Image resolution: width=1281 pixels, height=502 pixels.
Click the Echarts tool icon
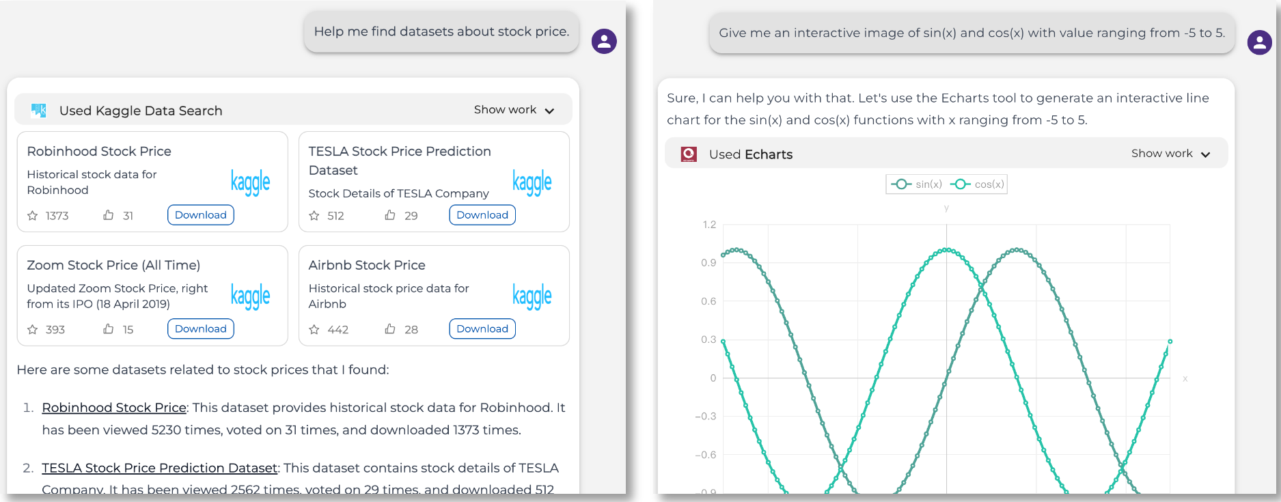(x=689, y=154)
